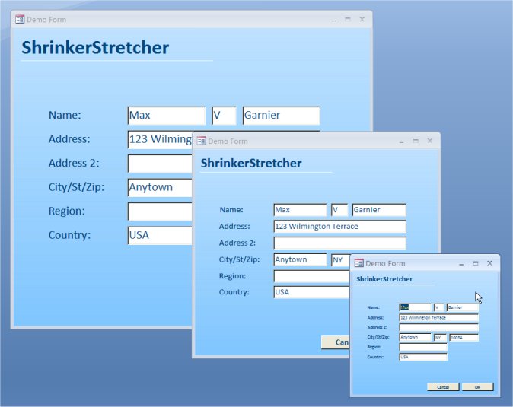Image resolution: width=513 pixels, height=407 pixels.
Task: Close the smallest Demo Form window
Action: (x=489, y=262)
